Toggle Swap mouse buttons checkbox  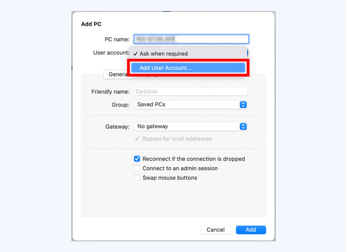(x=137, y=178)
